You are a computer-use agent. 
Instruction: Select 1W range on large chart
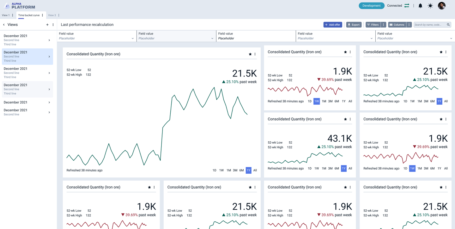221,170
